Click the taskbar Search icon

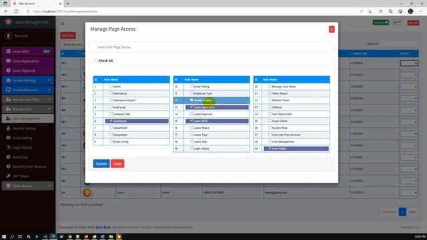pyautogui.click(x=12, y=237)
